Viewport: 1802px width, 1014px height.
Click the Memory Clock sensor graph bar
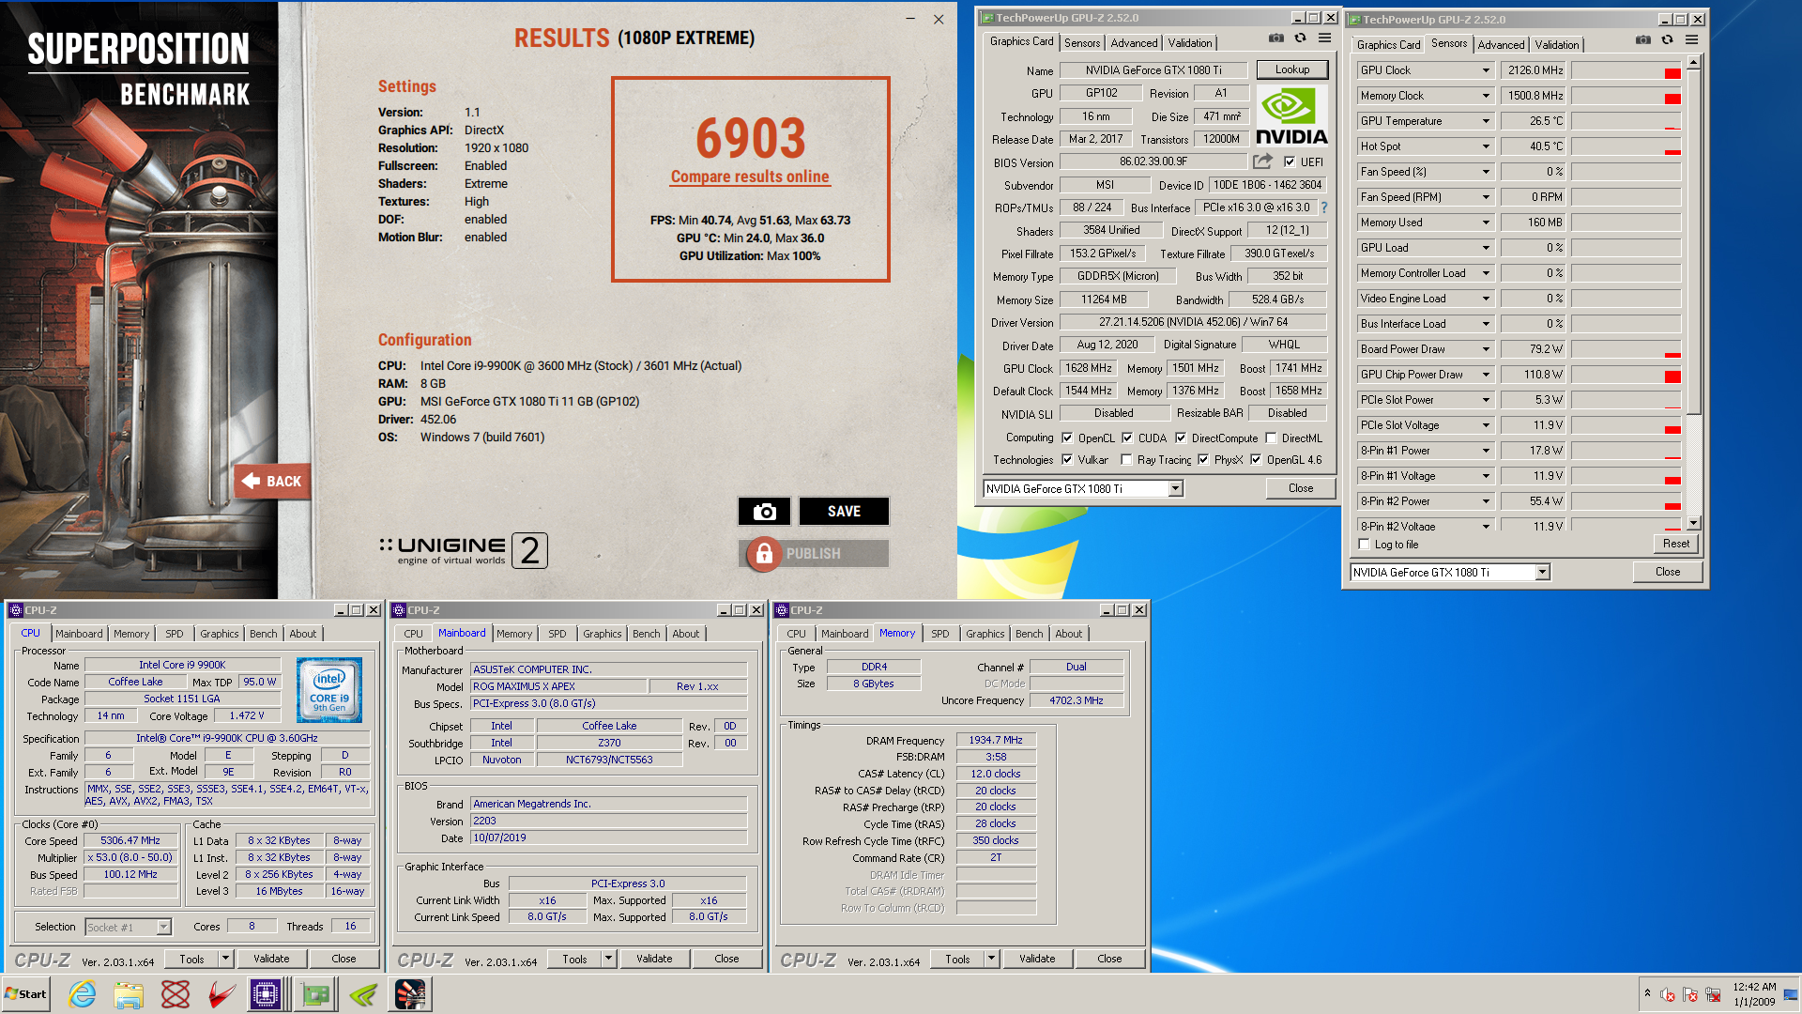click(x=1626, y=96)
